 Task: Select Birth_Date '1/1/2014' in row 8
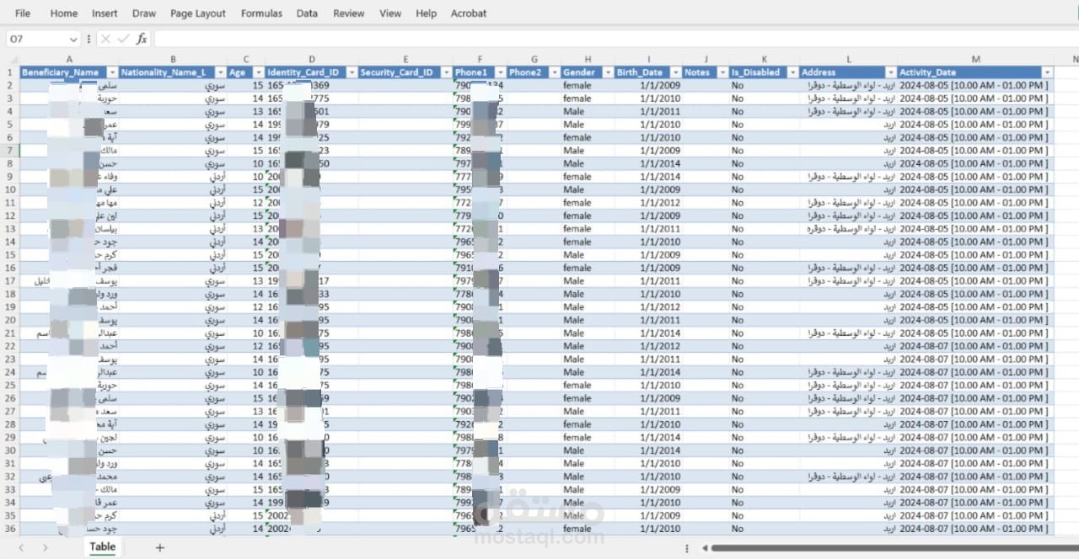648,163
